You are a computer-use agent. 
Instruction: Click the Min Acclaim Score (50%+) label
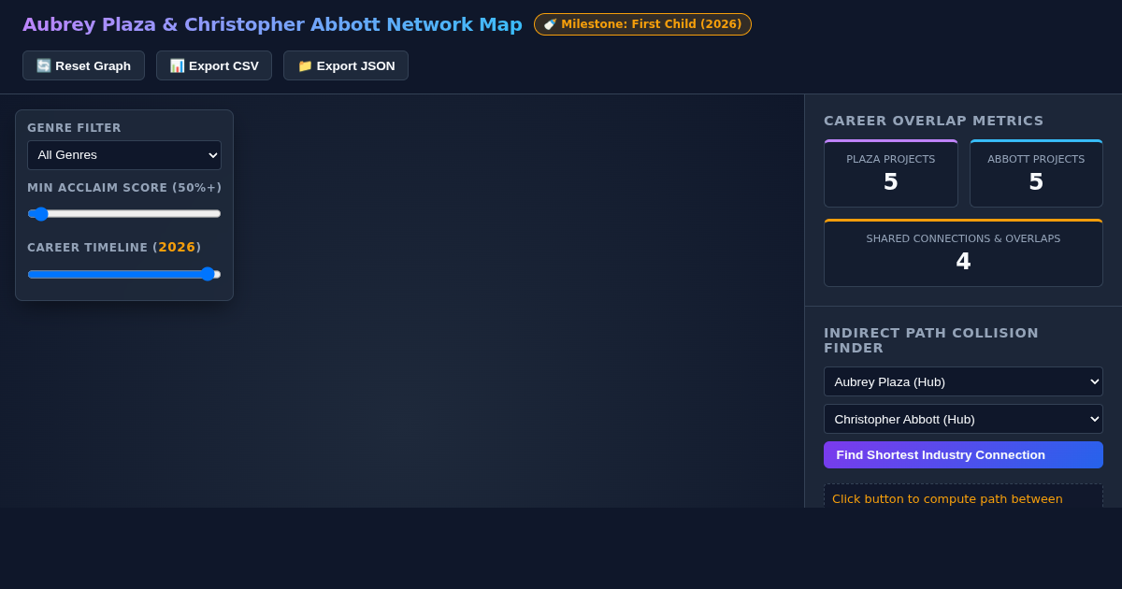(124, 188)
